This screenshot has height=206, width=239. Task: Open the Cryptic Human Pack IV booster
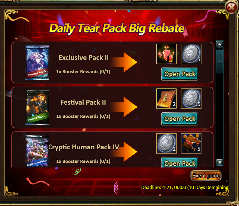180,162
